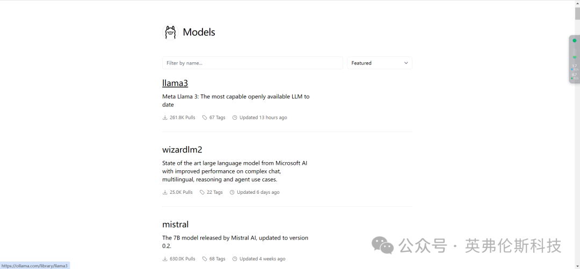This screenshot has height=269, width=580.
Task: Click the chevron arrow in Featured dropdown
Action: pyautogui.click(x=406, y=63)
